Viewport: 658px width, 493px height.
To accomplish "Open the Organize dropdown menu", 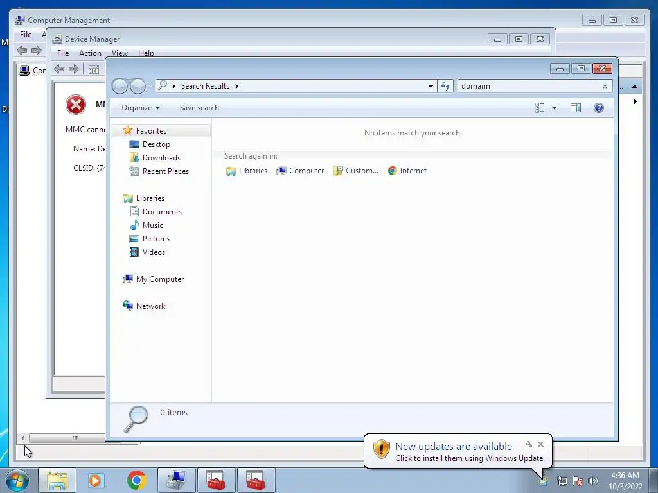I will pyautogui.click(x=141, y=108).
